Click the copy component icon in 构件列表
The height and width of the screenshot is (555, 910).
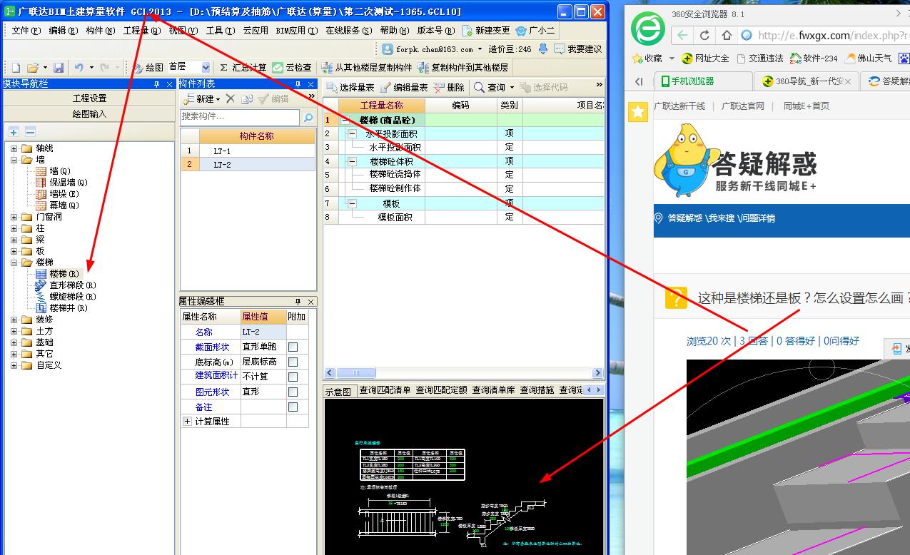247,98
